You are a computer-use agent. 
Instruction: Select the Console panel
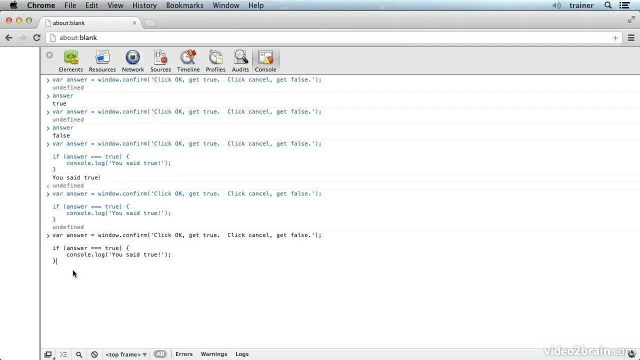pos(265,61)
